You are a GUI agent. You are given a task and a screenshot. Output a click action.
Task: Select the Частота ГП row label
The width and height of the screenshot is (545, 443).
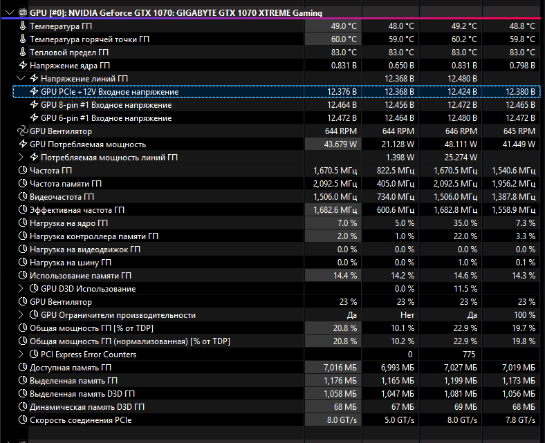pos(50,171)
